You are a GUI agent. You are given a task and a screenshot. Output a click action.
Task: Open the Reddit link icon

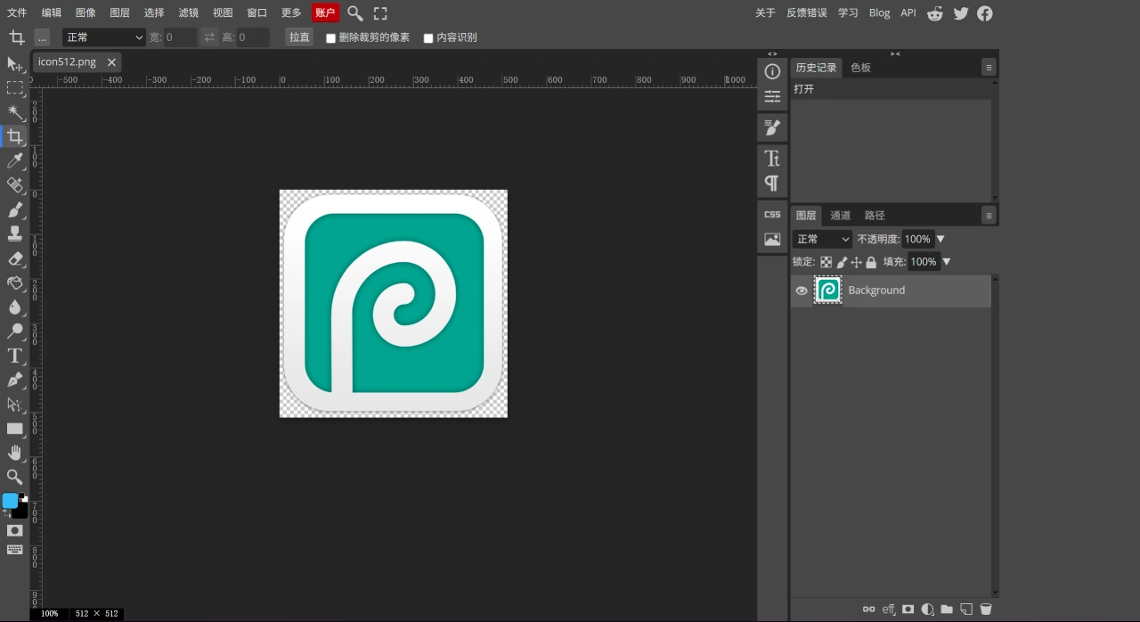934,13
